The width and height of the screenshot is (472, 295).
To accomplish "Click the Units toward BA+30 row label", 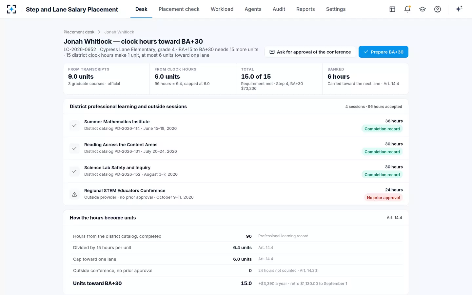I will tap(97, 284).
